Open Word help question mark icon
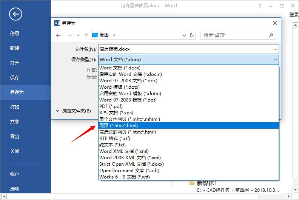Viewport: 299px width, 200px height. (x=260, y=6)
